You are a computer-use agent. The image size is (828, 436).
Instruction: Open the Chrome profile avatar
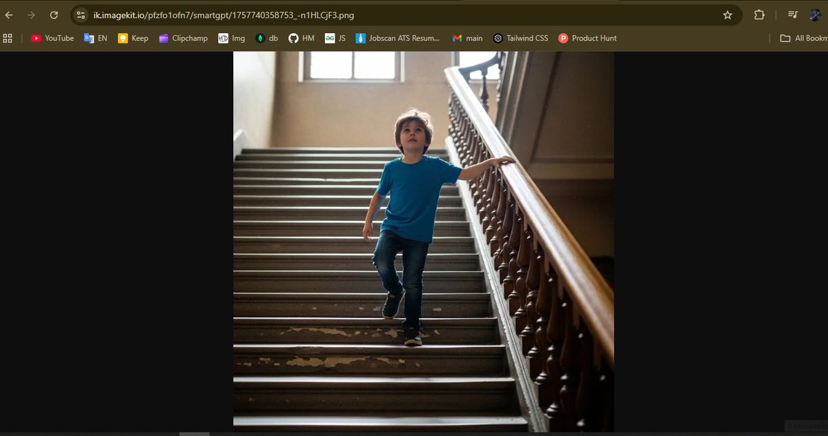click(x=816, y=14)
